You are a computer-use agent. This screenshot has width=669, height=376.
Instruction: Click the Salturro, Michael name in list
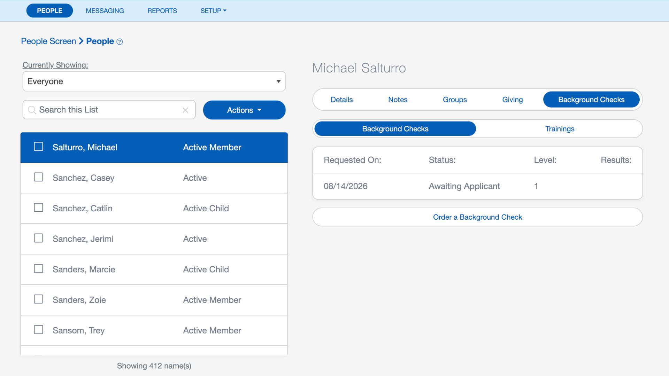pyautogui.click(x=85, y=148)
